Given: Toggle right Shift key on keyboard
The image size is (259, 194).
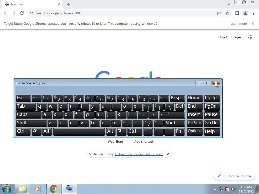Looking at the screenshot, I should point(175,123).
